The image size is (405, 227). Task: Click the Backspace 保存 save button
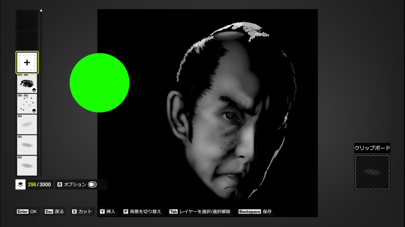pyautogui.click(x=255, y=212)
